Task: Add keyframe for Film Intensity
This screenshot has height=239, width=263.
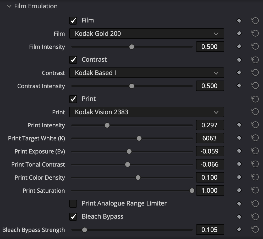Action: point(239,46)
